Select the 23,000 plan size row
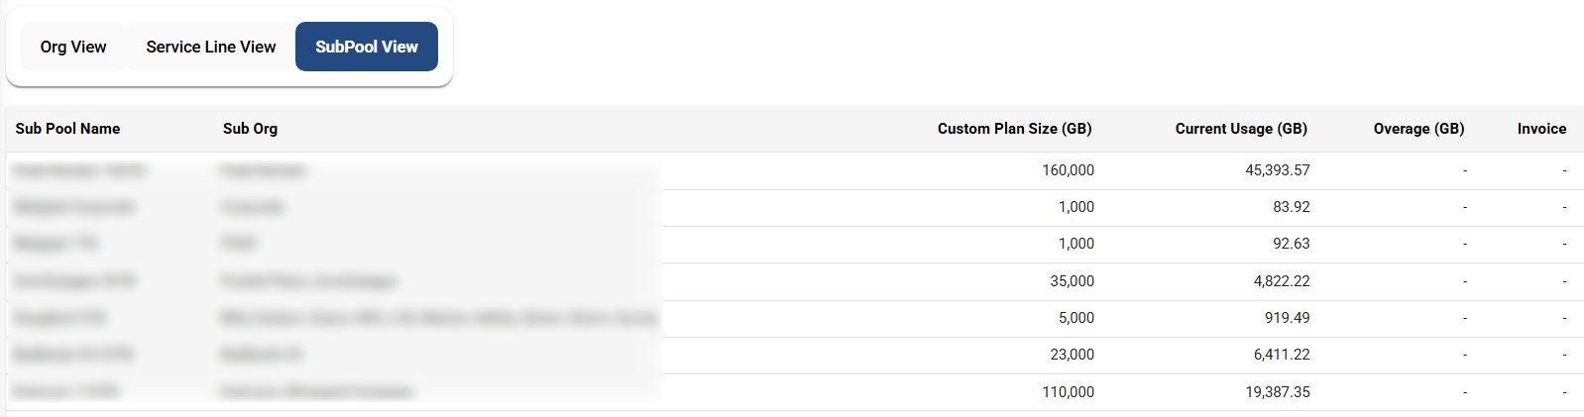Image resolution: width=1584 pixels, height=417 pixels. [x=1072, y=355]
